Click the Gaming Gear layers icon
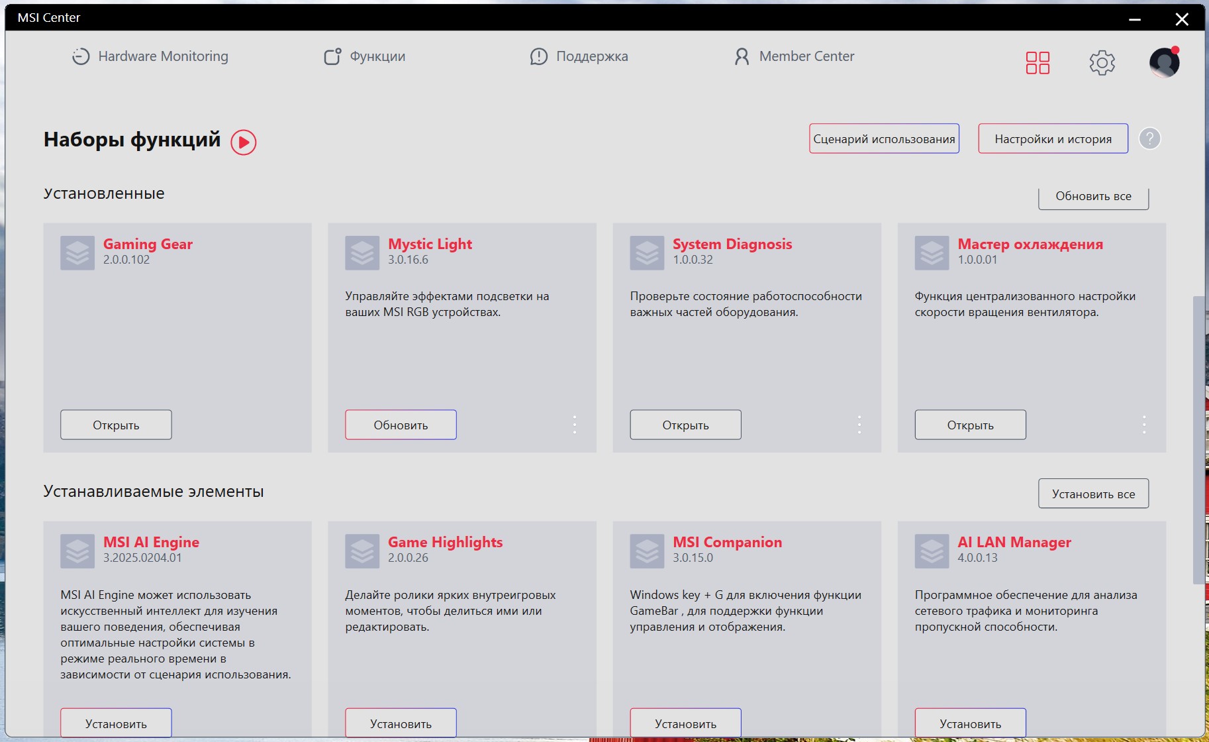This screenshot has height=742, width=1209. tap(77, 252)
